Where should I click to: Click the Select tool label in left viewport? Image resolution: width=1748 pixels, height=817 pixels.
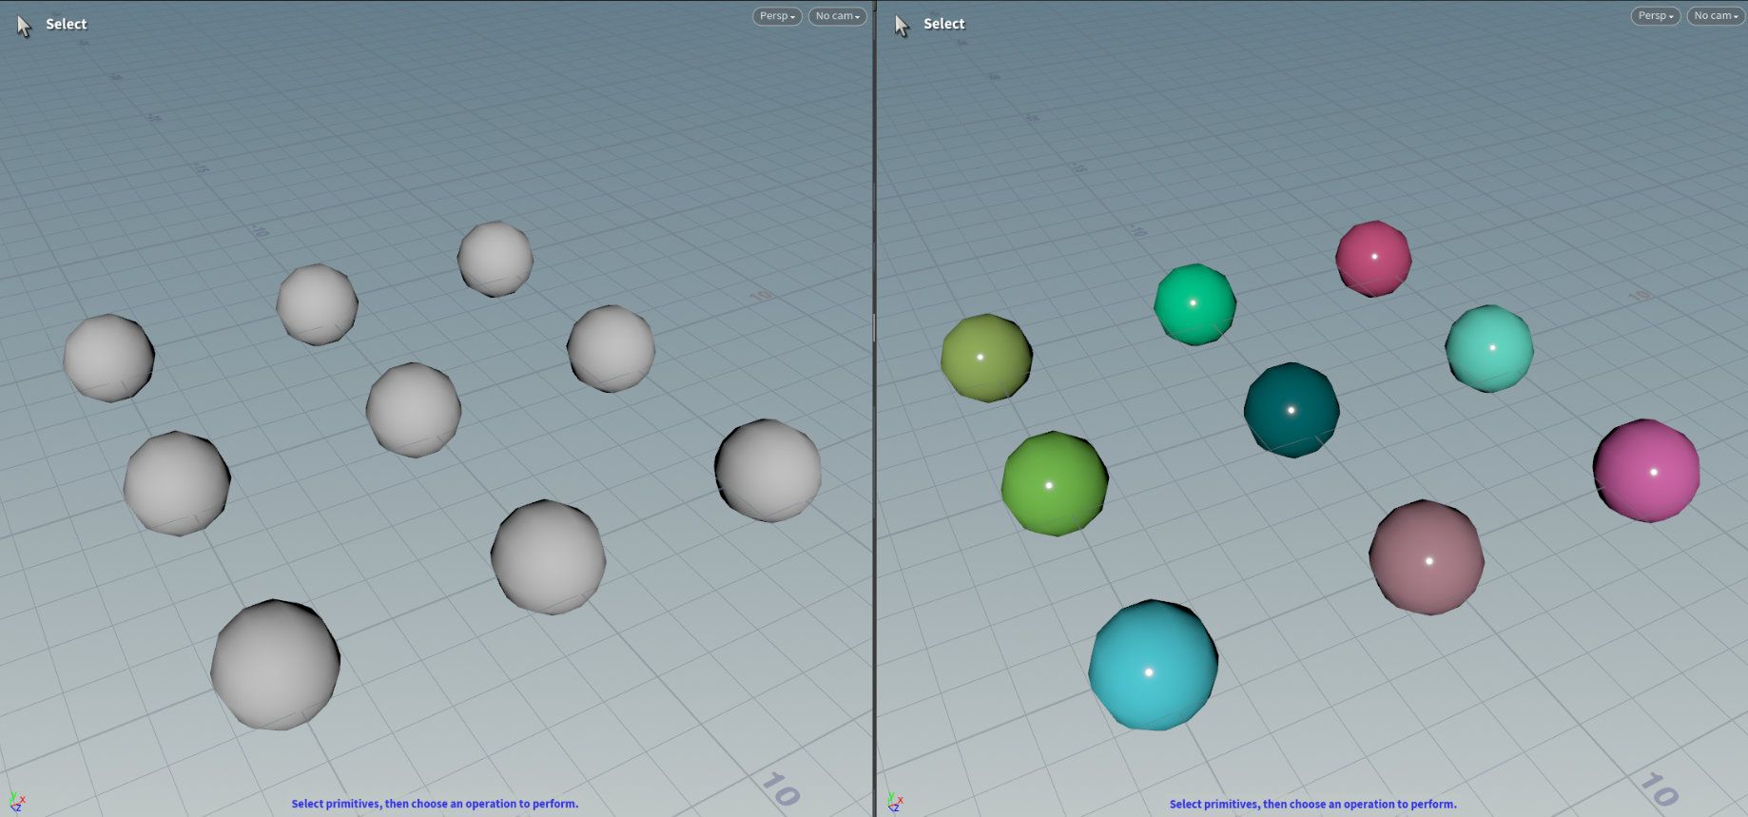coord(66,24)
